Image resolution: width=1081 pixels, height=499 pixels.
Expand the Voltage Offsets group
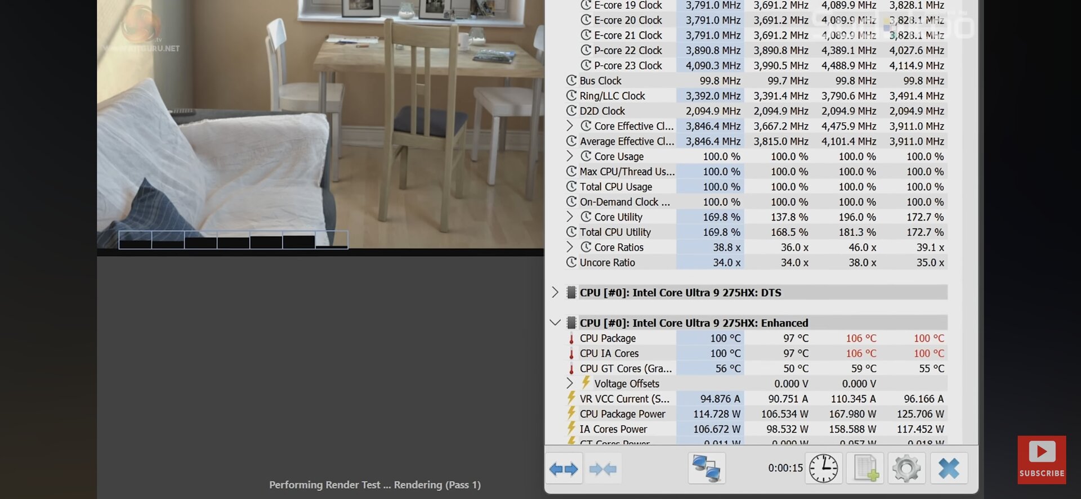pos(569,383)
